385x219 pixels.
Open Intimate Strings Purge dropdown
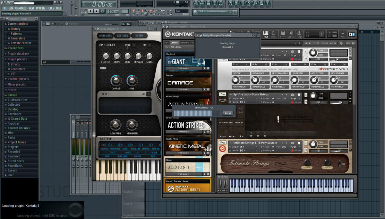[x=295, y=147]
